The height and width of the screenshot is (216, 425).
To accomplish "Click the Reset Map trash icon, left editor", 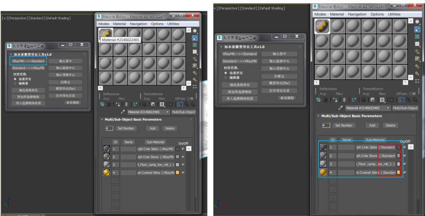I will (126, 104).
